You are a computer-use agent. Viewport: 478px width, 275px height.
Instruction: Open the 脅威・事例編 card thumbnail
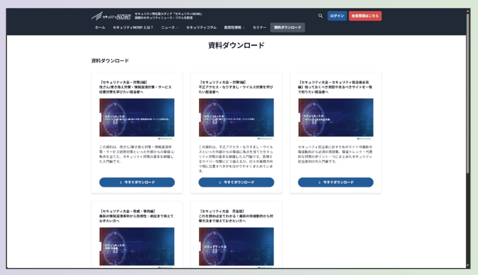coord(137,247)
